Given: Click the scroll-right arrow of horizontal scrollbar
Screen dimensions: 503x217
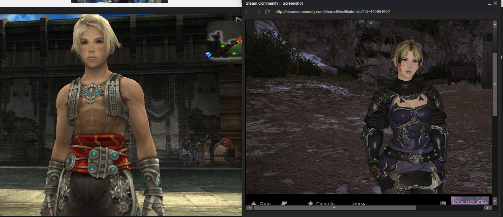Looking at the screenshot, I should pyautogui.click(x=487, y=208).
